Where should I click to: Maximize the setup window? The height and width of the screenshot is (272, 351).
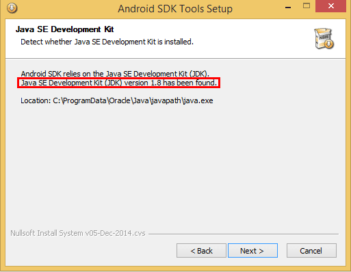307,6
